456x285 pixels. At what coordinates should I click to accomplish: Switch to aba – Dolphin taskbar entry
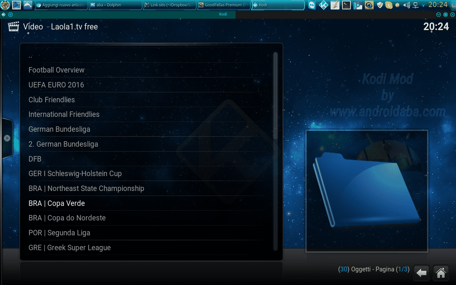click(115, 5)
